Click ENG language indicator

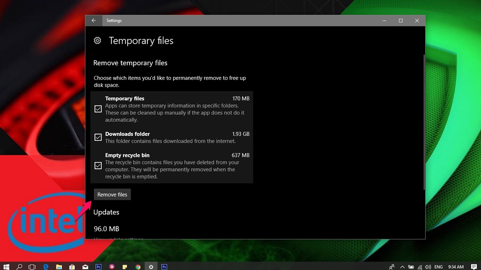(439, 267)
